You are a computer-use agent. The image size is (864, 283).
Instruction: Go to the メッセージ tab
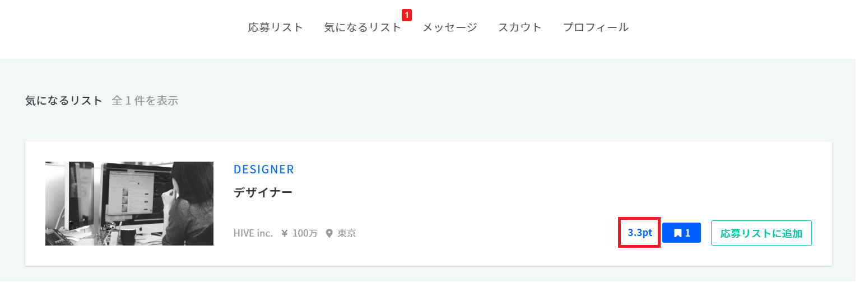click(x=449, y=27)
